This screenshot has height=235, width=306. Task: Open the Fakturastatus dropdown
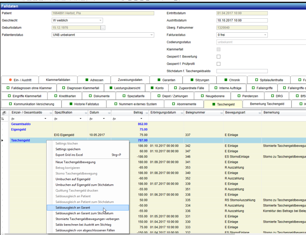click(x=265, y=35)
